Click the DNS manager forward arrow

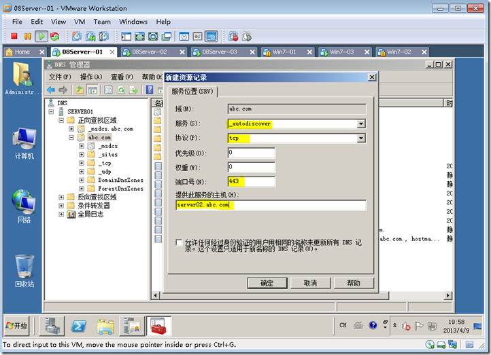[x=63, y=90]
